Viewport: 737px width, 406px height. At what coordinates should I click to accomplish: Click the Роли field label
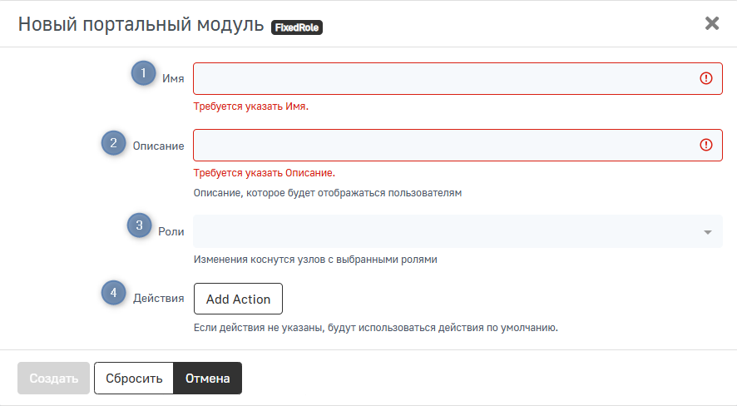pos(171,232)
